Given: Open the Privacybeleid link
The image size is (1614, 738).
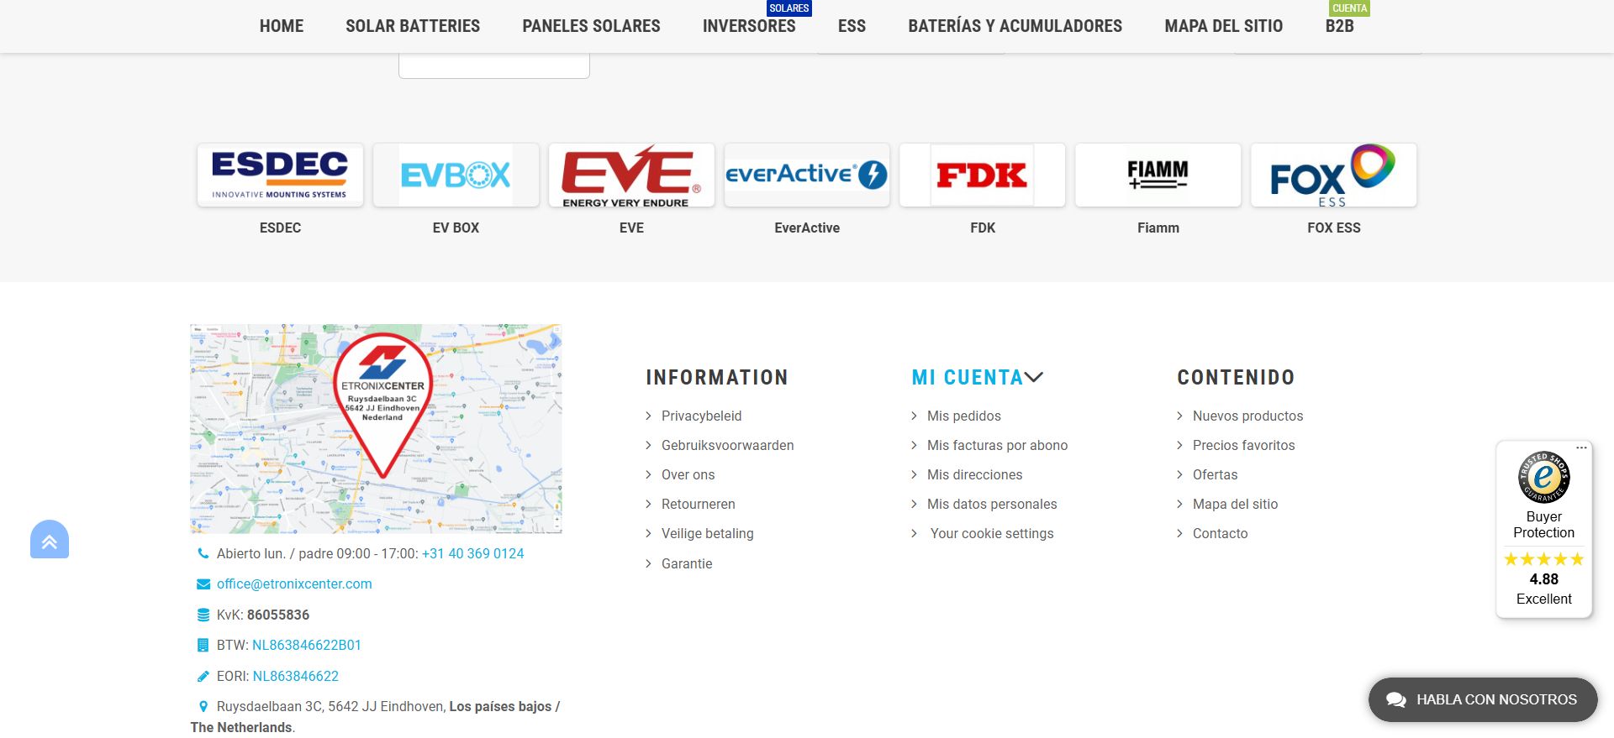Looking at the screenshot, I should 701,416.
